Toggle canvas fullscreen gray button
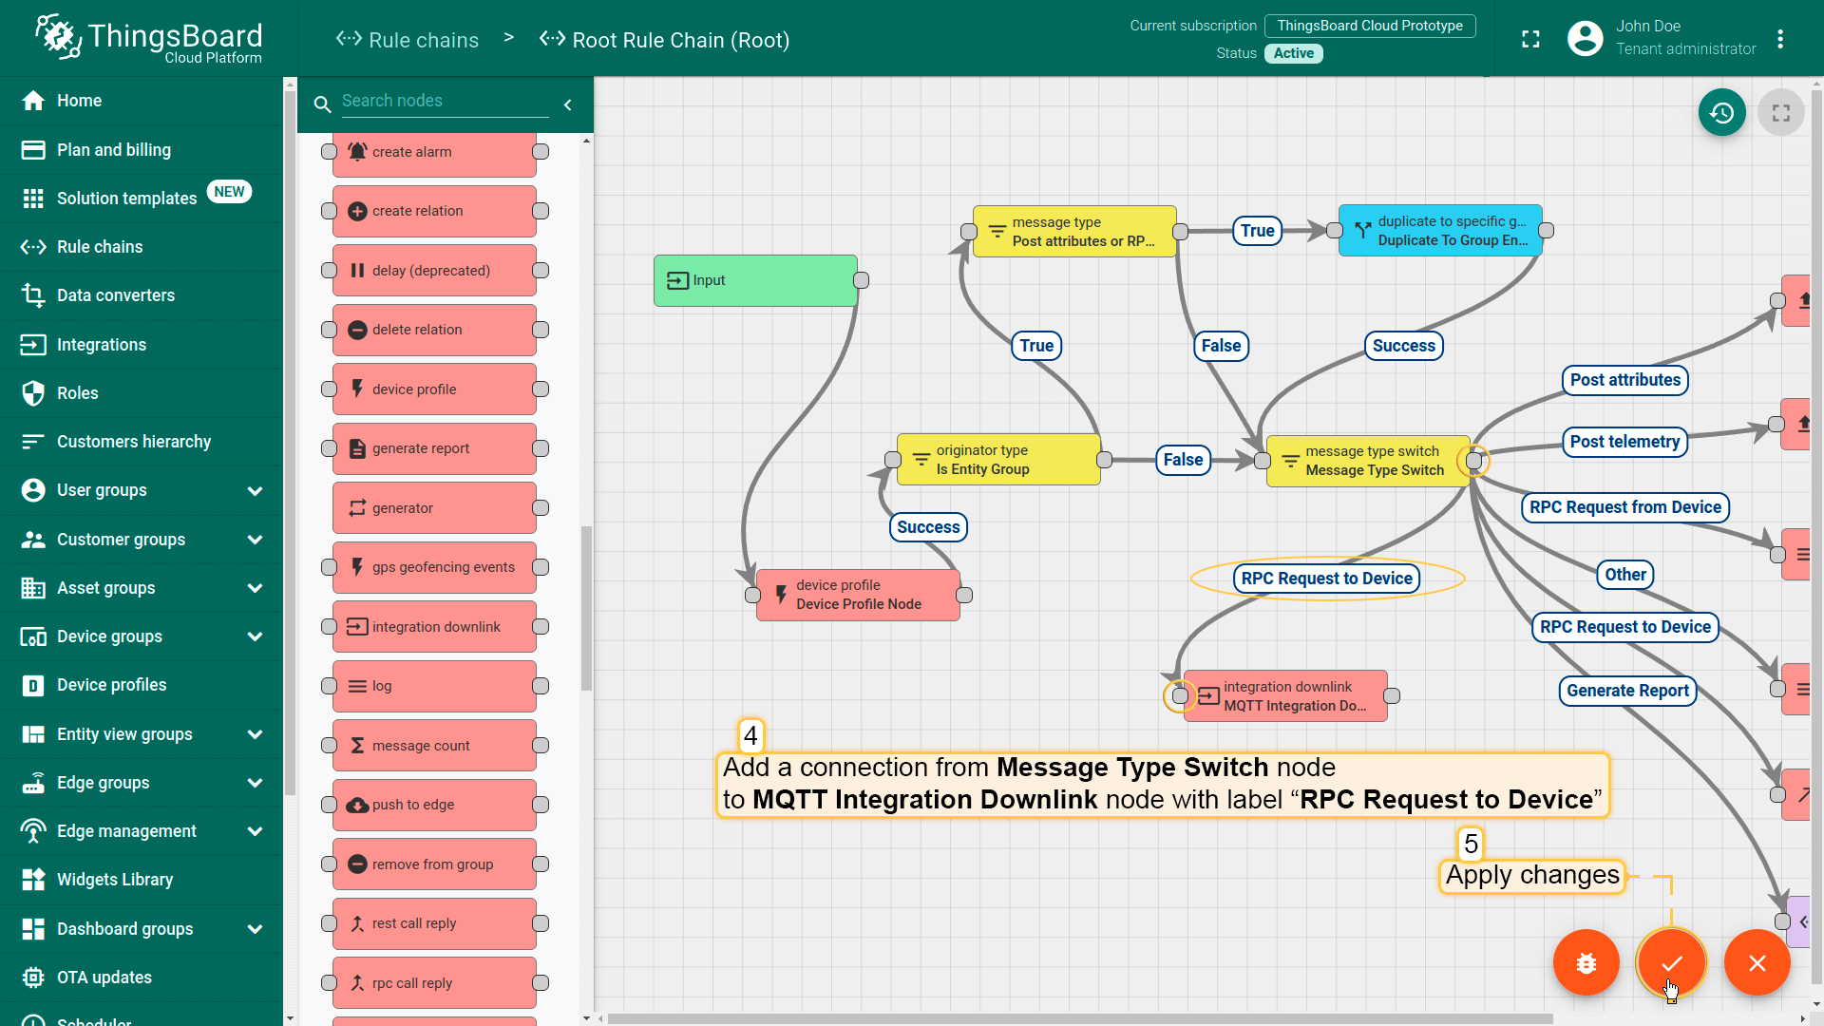The width and height of the screenshot is (1824, 1026). point(1780,113)
